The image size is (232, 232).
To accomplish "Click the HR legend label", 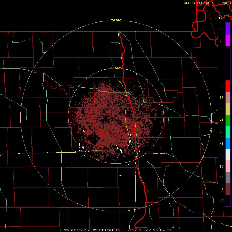I will click(x=221, y=121).
